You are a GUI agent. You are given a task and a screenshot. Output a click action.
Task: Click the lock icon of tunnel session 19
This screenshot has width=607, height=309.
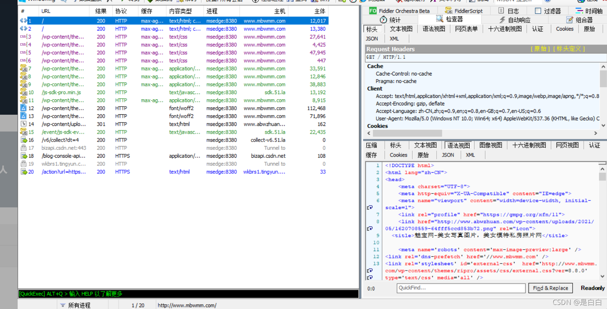pyautogui.click(x=23, y=164)
